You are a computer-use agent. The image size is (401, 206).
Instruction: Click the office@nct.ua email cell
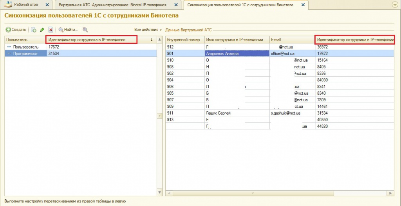coord(293,54)
